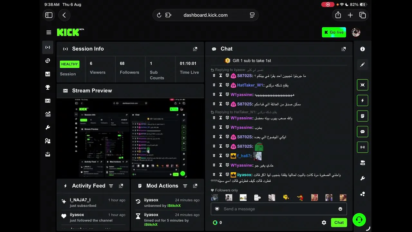Viewport: 412px width, 232px height.
Task: Open I_NAJA7_I in the Activity Feed
Action: coord(80,200)
